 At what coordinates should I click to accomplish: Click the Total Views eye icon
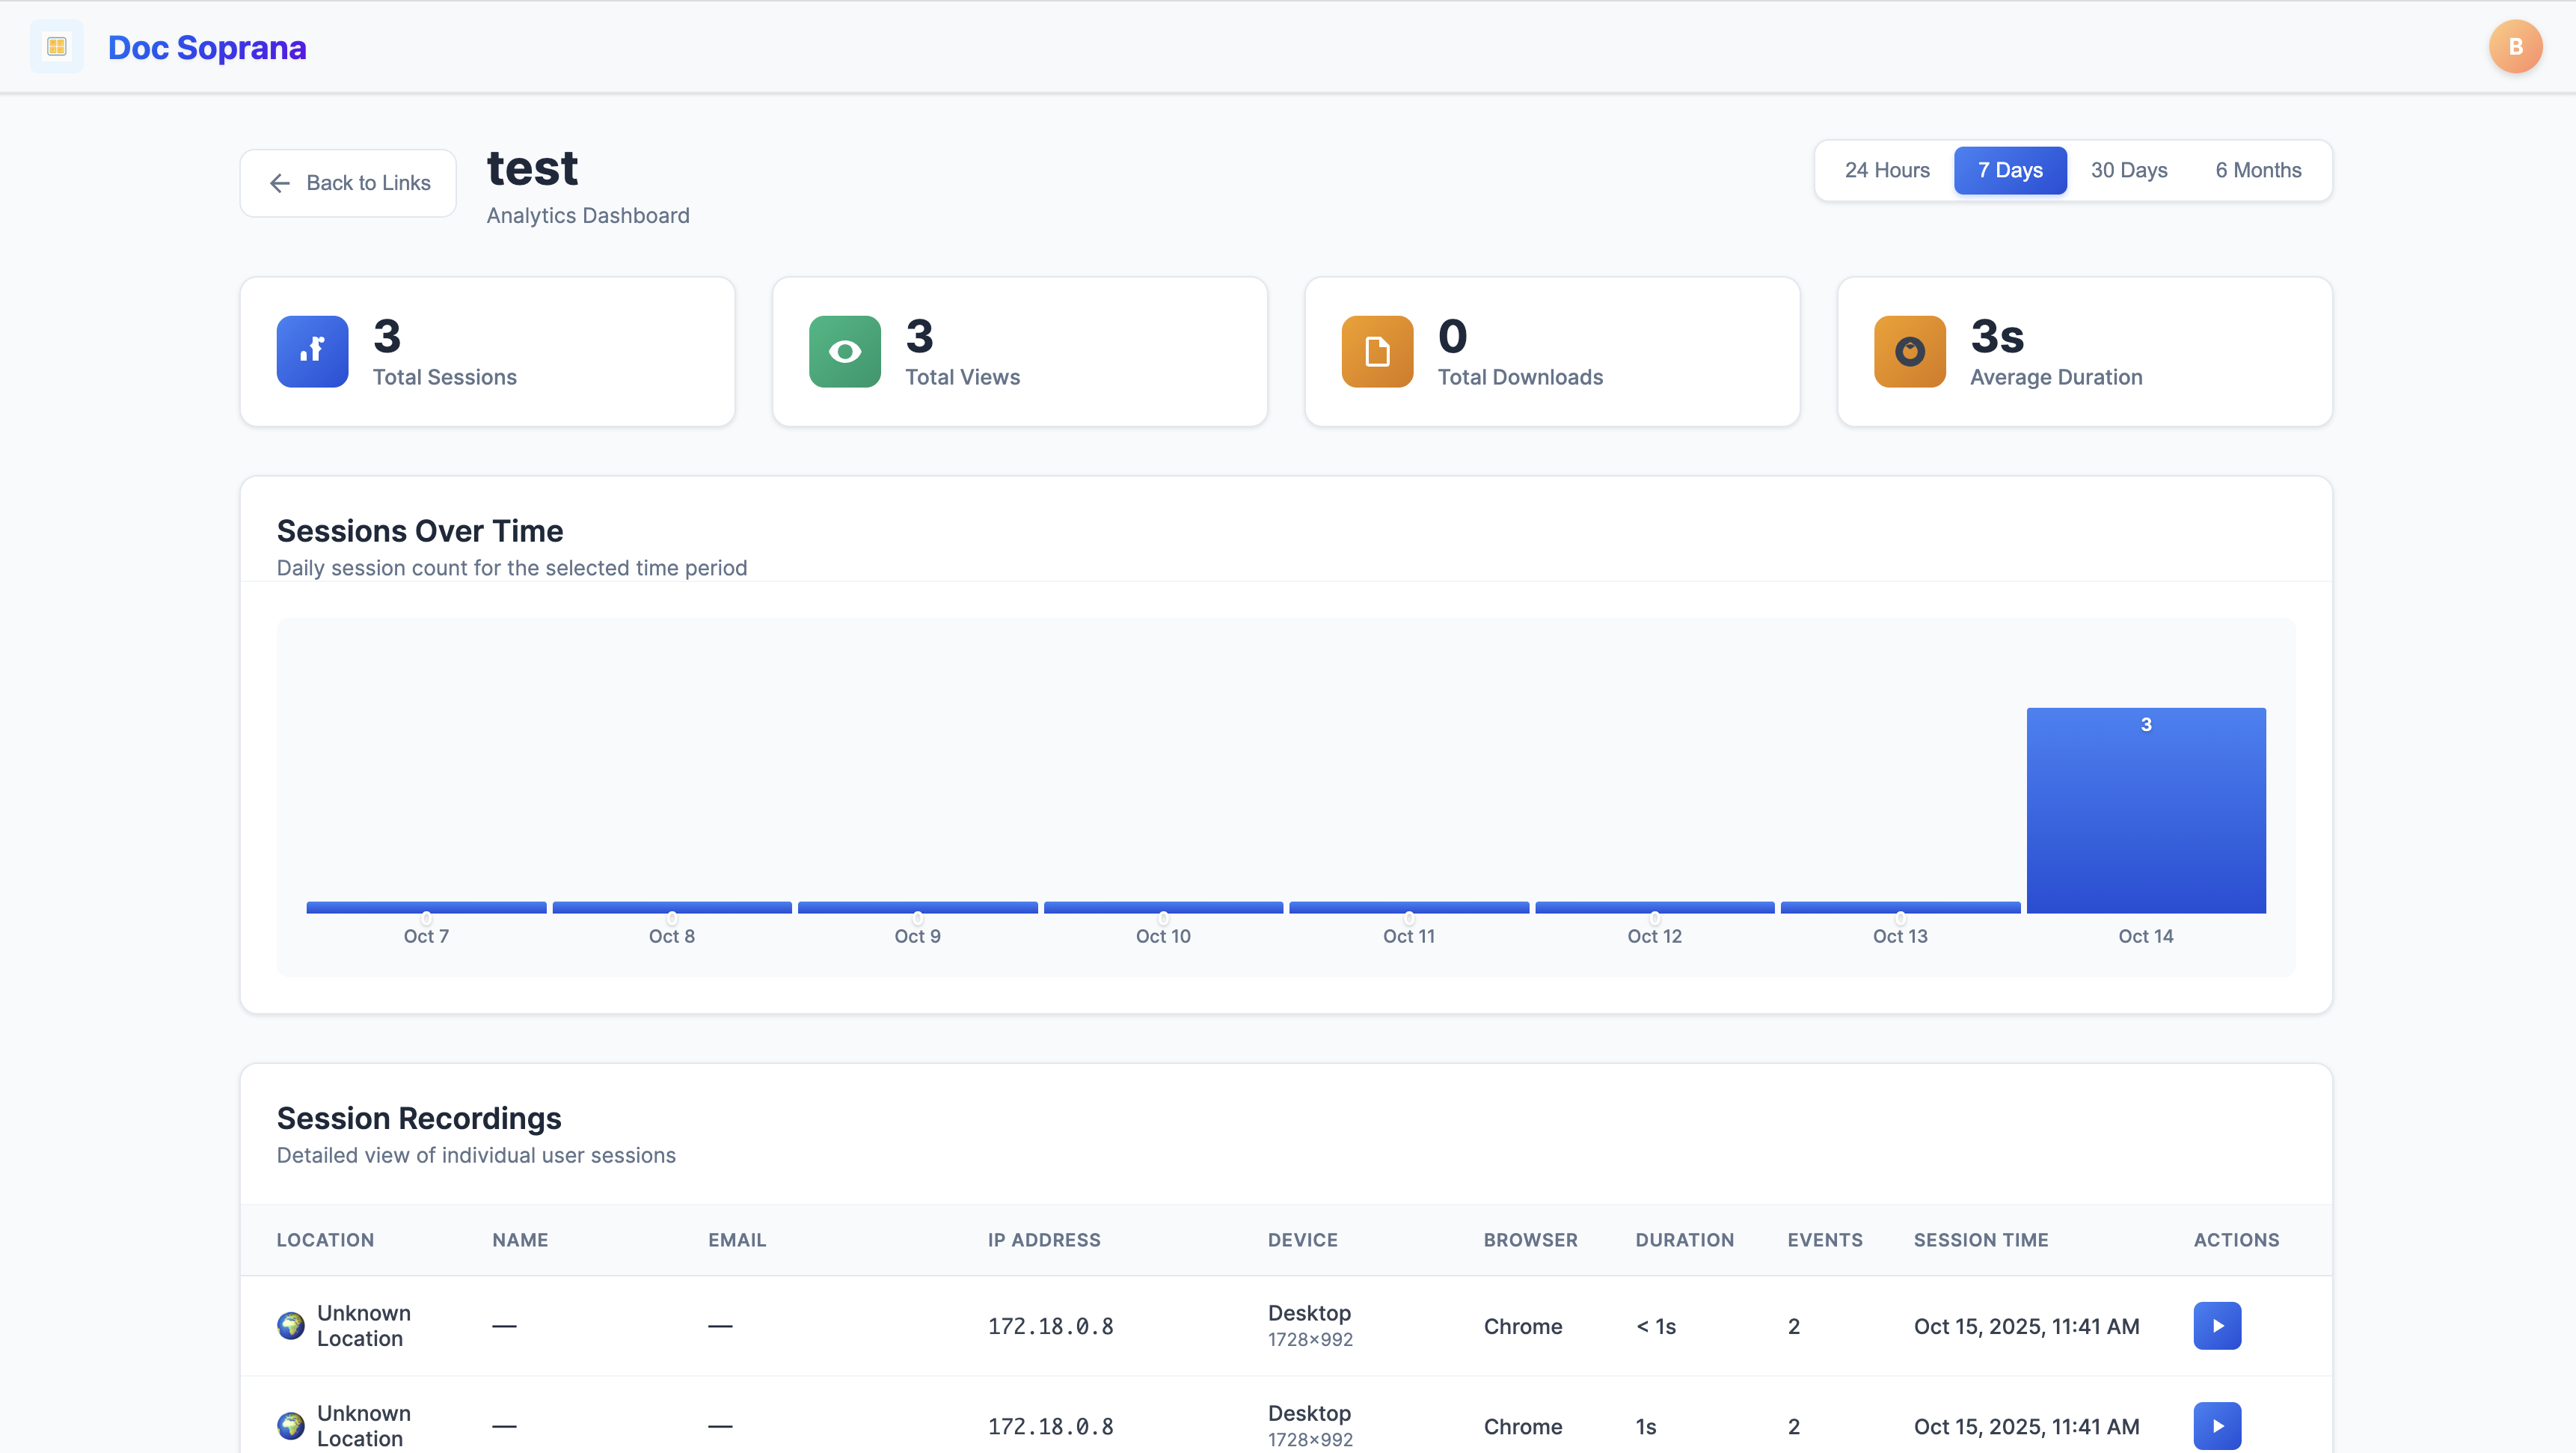pos(844,352)
